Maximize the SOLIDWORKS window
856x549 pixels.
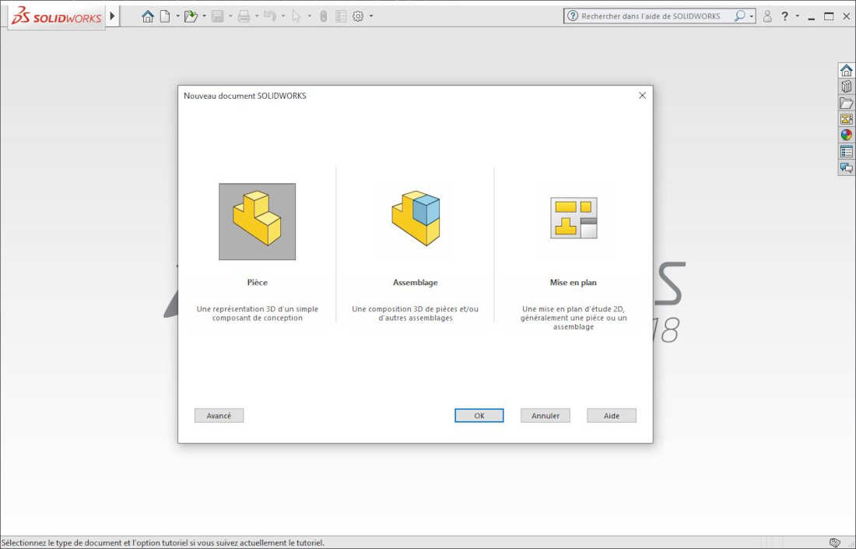pyautogui.click(x=829, y=16)
